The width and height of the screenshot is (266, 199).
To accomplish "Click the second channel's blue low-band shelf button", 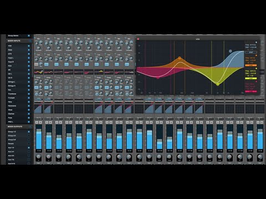I will coord(47,64).
